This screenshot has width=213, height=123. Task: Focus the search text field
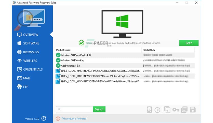point(74,109)
